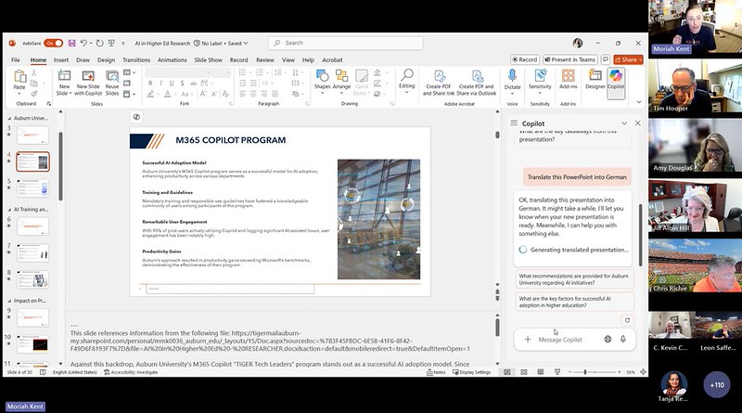Click Create PDF and Share link
The height and width of the screenshot is (413, 742).
(x=439, y=83)
